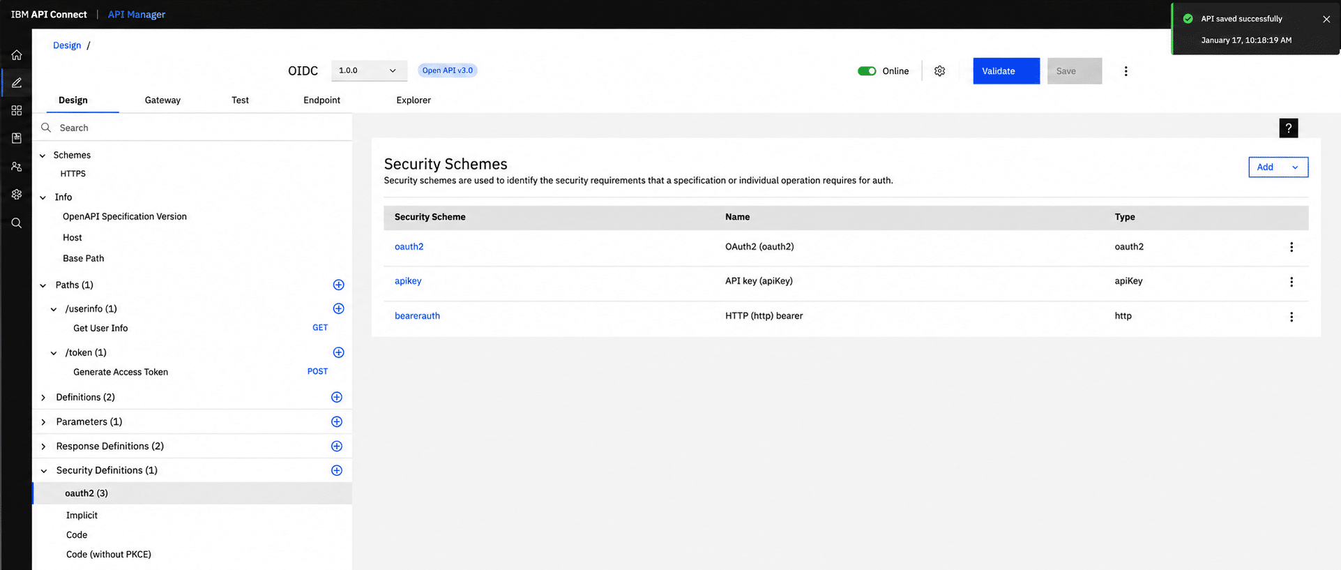Open API settings gear next to Online

point(940,71)
